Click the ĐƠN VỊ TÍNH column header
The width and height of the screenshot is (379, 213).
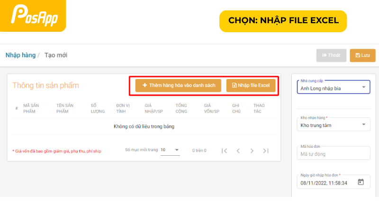point(123,108)
